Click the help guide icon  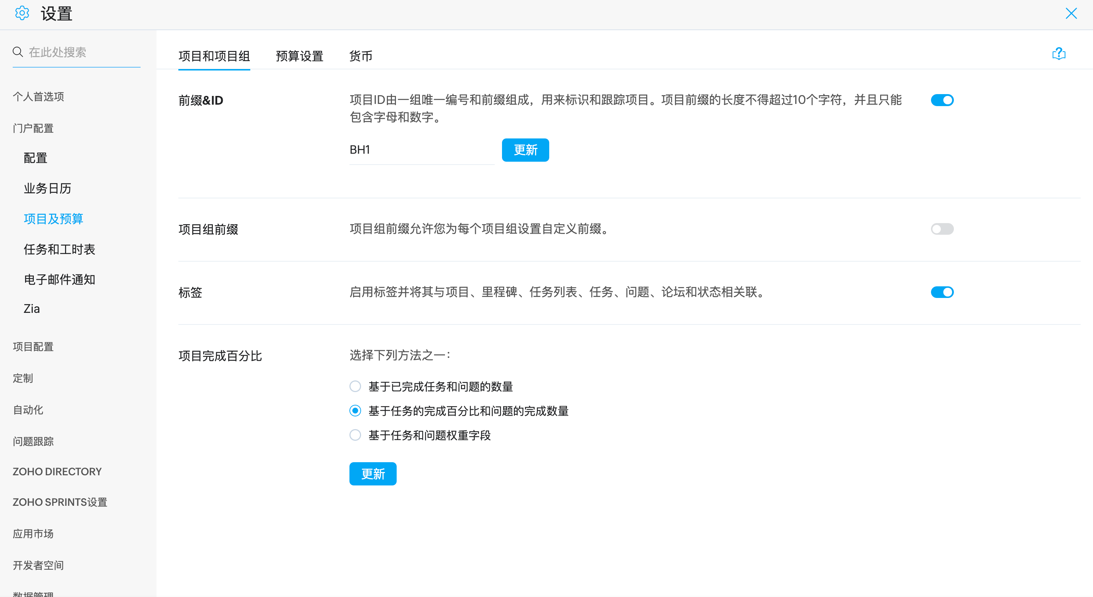1058,54
